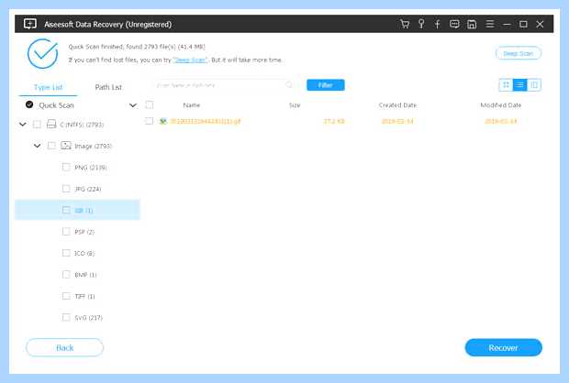
Task: Click the Image folder type icon
Action: tap(66, 146)
